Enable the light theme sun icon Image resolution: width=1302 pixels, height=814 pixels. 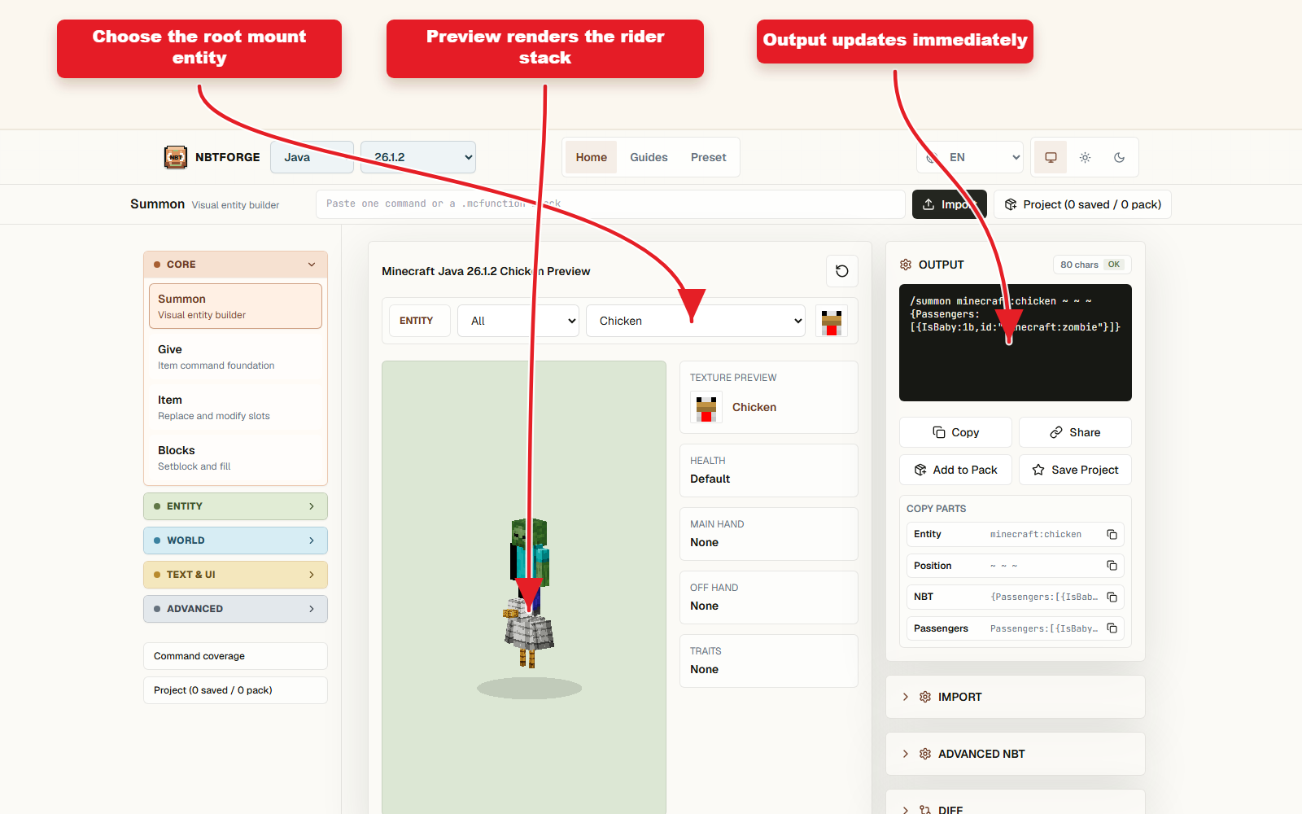[x=1085, y=157]
